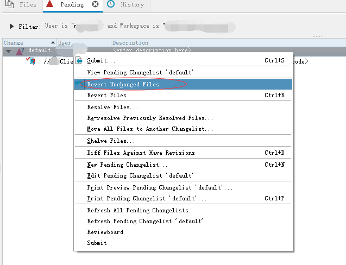Collapse the default changelist tree node
The width and height of the screenshot is (346, 265).
[8, 51]
